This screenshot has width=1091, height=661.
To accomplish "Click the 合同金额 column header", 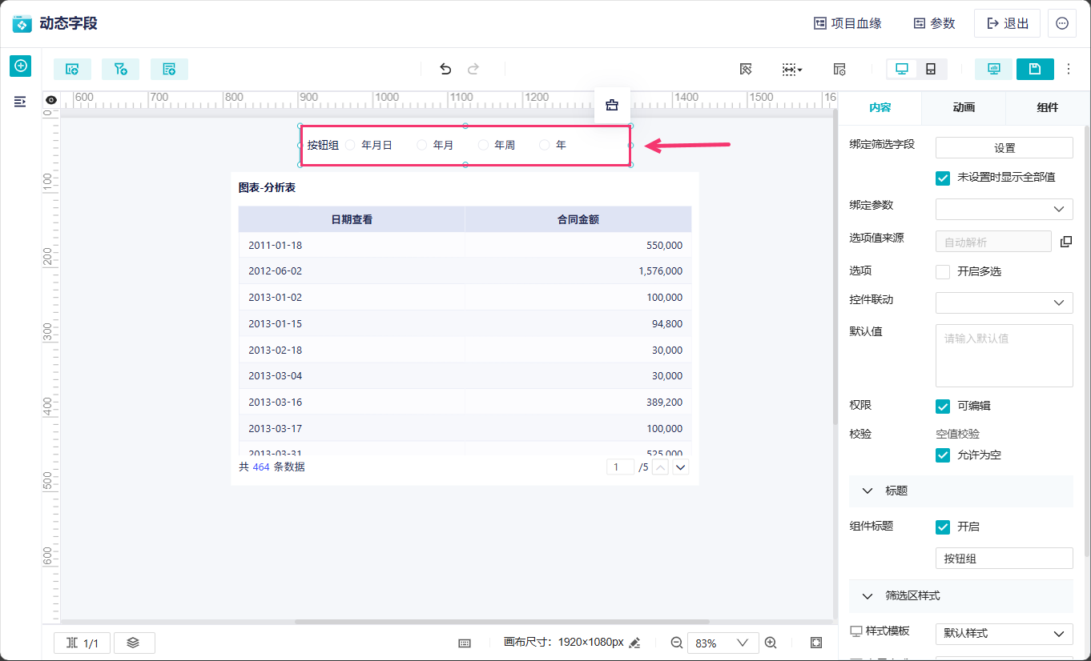I will coord(578,219).
